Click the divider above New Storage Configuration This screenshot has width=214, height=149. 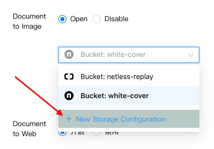point(129,107)
